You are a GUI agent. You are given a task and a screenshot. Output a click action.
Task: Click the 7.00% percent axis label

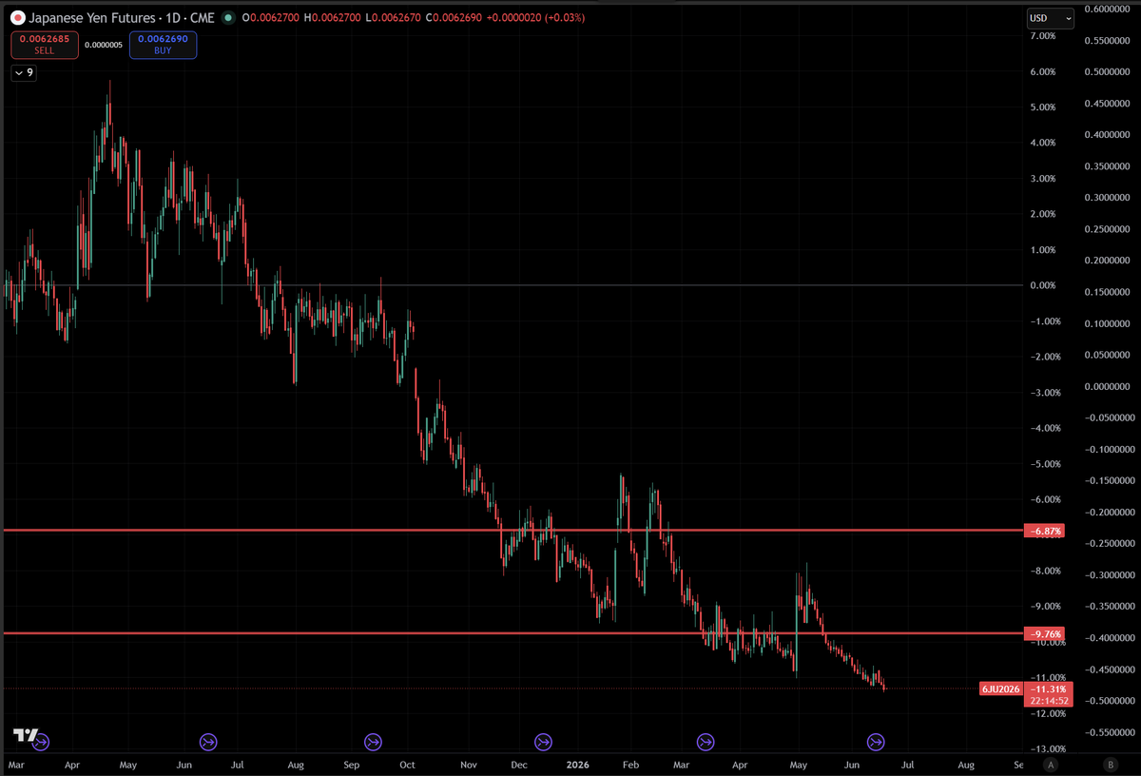(x=1044, y=36)
